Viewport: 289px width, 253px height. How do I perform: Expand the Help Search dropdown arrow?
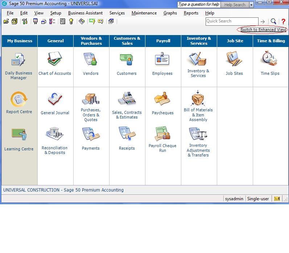click(x=251, y=5)
